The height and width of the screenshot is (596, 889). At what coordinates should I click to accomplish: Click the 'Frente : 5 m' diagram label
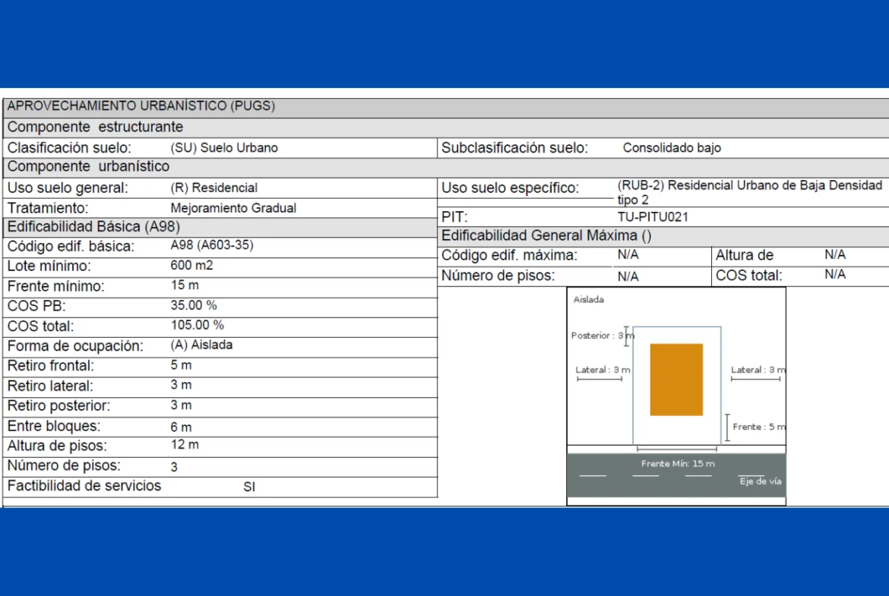click(x=759, y=427)
